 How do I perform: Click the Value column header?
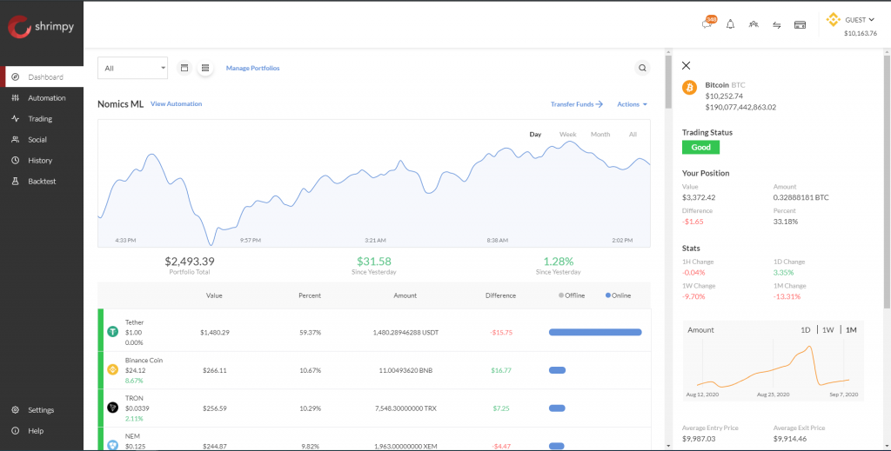(x=214, y=295)
